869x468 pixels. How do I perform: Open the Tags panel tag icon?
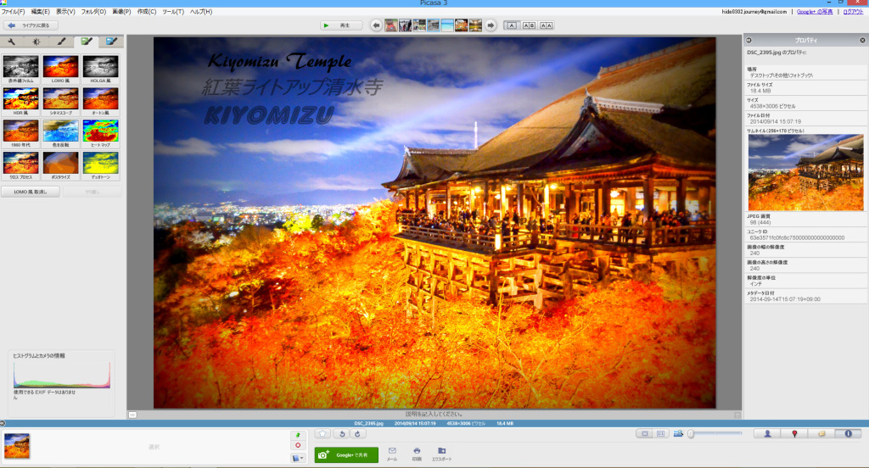click(x=821, y=433)
